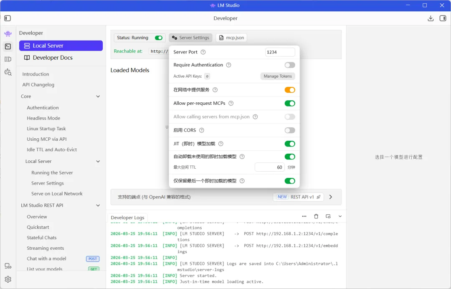The height and width of the screenshot is (289, 451).
Task: Open the Introduction docs page
Action: tap(35, 74)
